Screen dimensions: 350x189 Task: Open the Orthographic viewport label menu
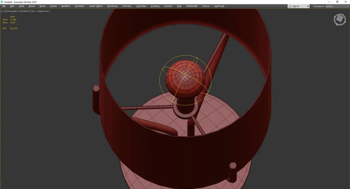11,11
